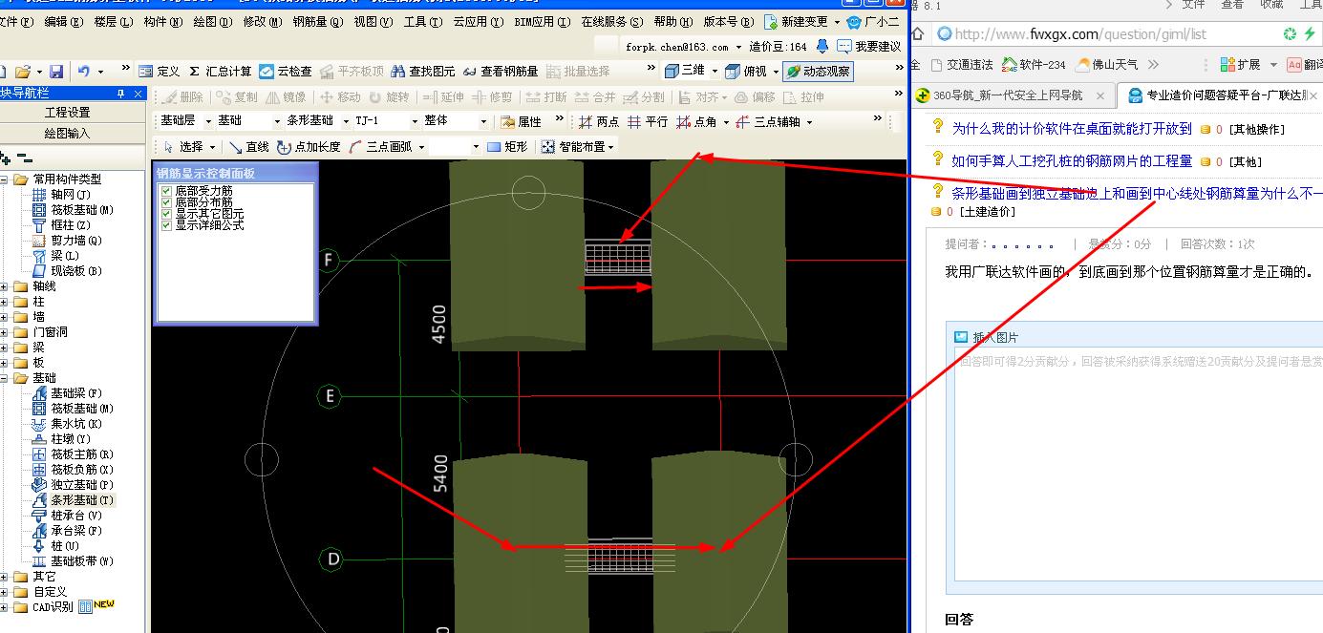Toggle 底部受力筋 checkbox
Image resolution: width=1323 pixels, height=633 pixels.
click(166, 191)
